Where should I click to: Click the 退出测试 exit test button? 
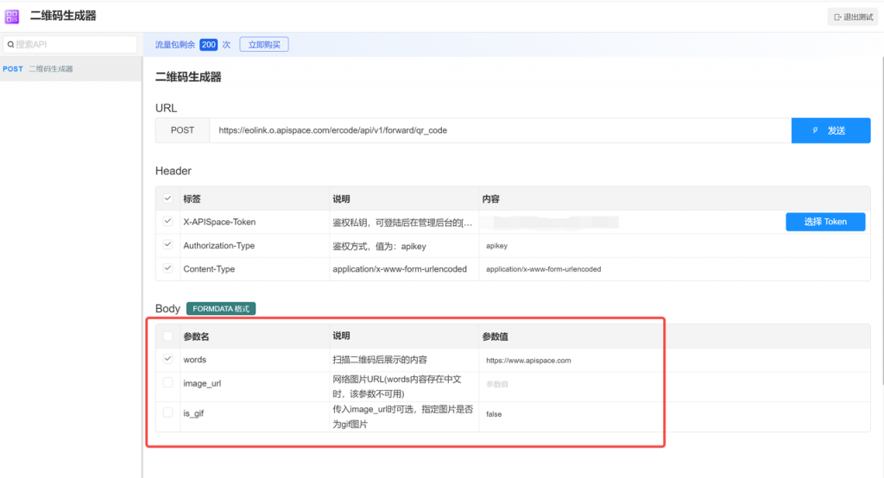click(x=853, y=17)
